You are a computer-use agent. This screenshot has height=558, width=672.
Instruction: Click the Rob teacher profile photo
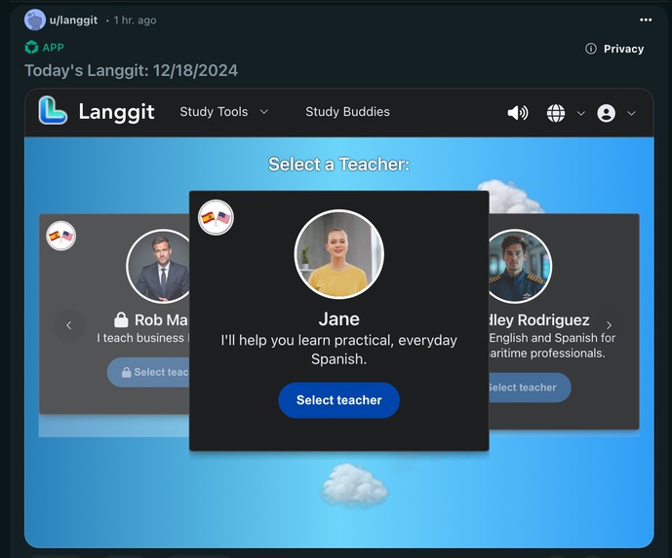158,266
